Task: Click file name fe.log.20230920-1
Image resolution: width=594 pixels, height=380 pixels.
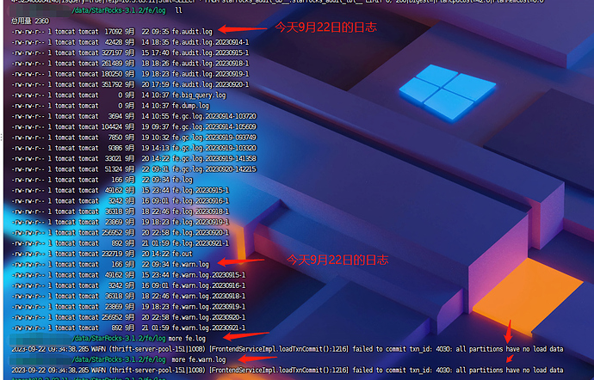Action: click(201, 233)
